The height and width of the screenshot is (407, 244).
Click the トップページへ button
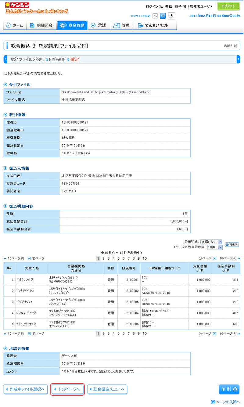coord(67,389)
